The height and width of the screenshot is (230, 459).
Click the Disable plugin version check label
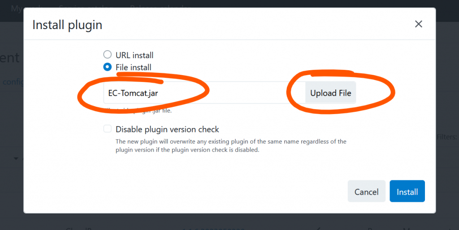click(x=167, y=129)
